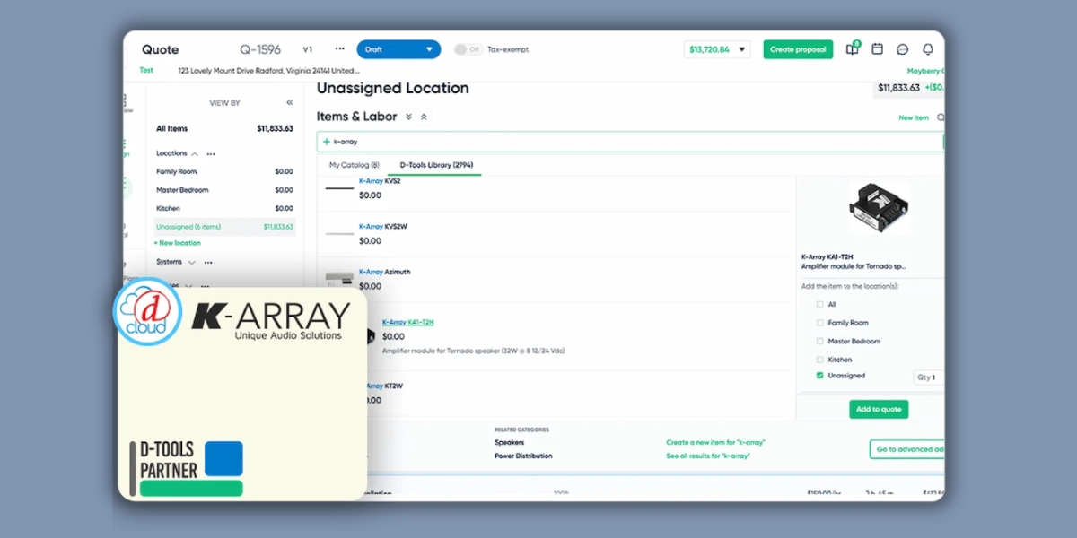Open the calendar icon in header

click(x=878, y=49)
